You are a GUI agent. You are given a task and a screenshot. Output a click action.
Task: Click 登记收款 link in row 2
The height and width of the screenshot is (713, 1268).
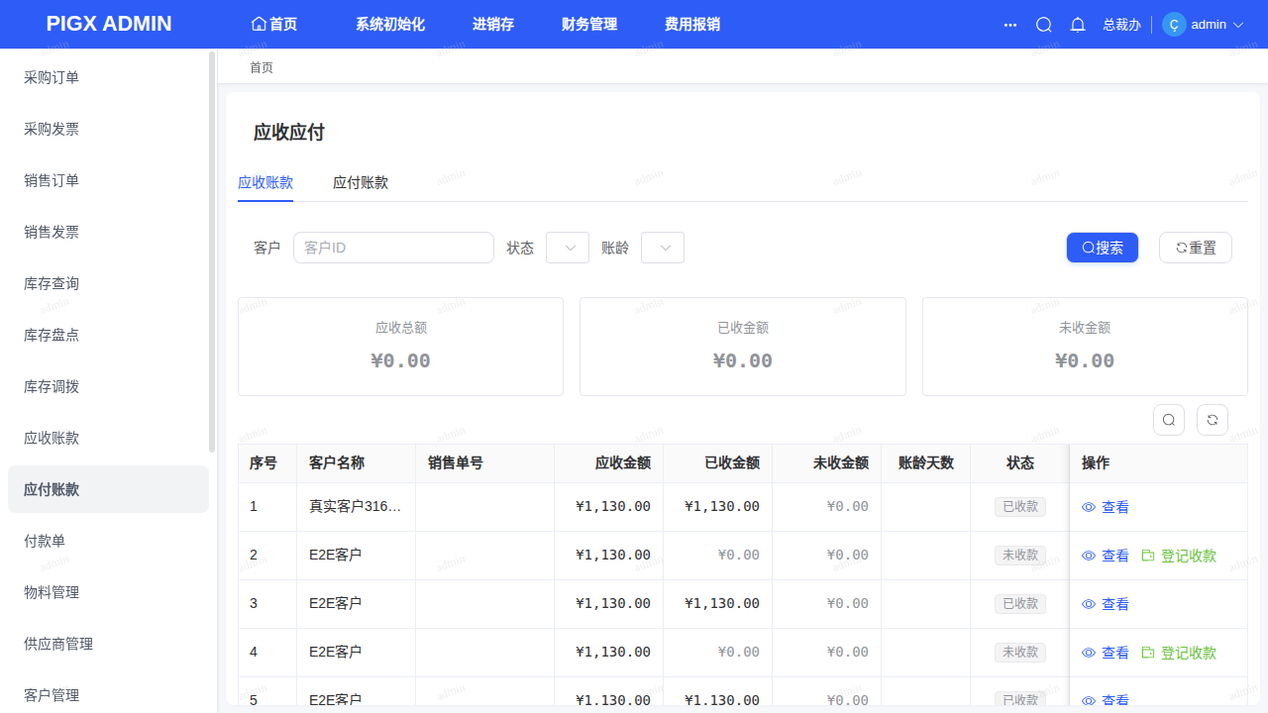(x=1189, y=556)
